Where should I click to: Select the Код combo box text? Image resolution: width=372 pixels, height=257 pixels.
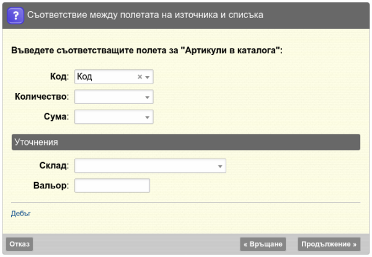tap(84, 77)
